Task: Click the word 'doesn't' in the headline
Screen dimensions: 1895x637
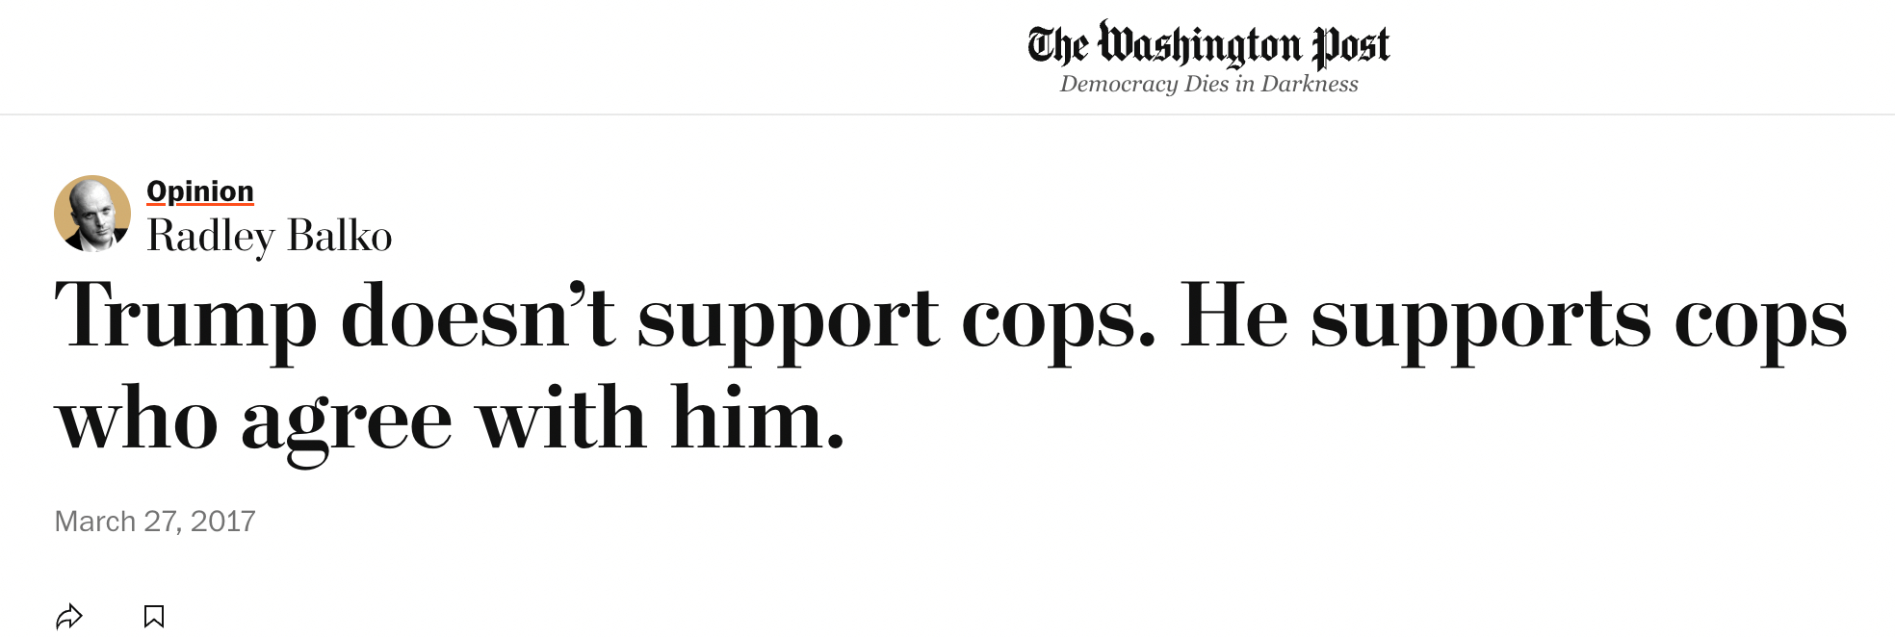Action: coord(478,316)
